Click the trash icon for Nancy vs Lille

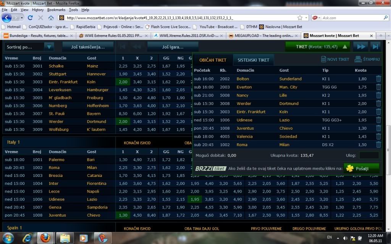coord(378,95)
